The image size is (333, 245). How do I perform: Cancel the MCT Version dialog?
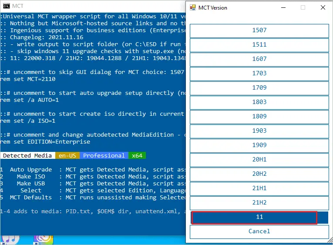pos(259,232)
